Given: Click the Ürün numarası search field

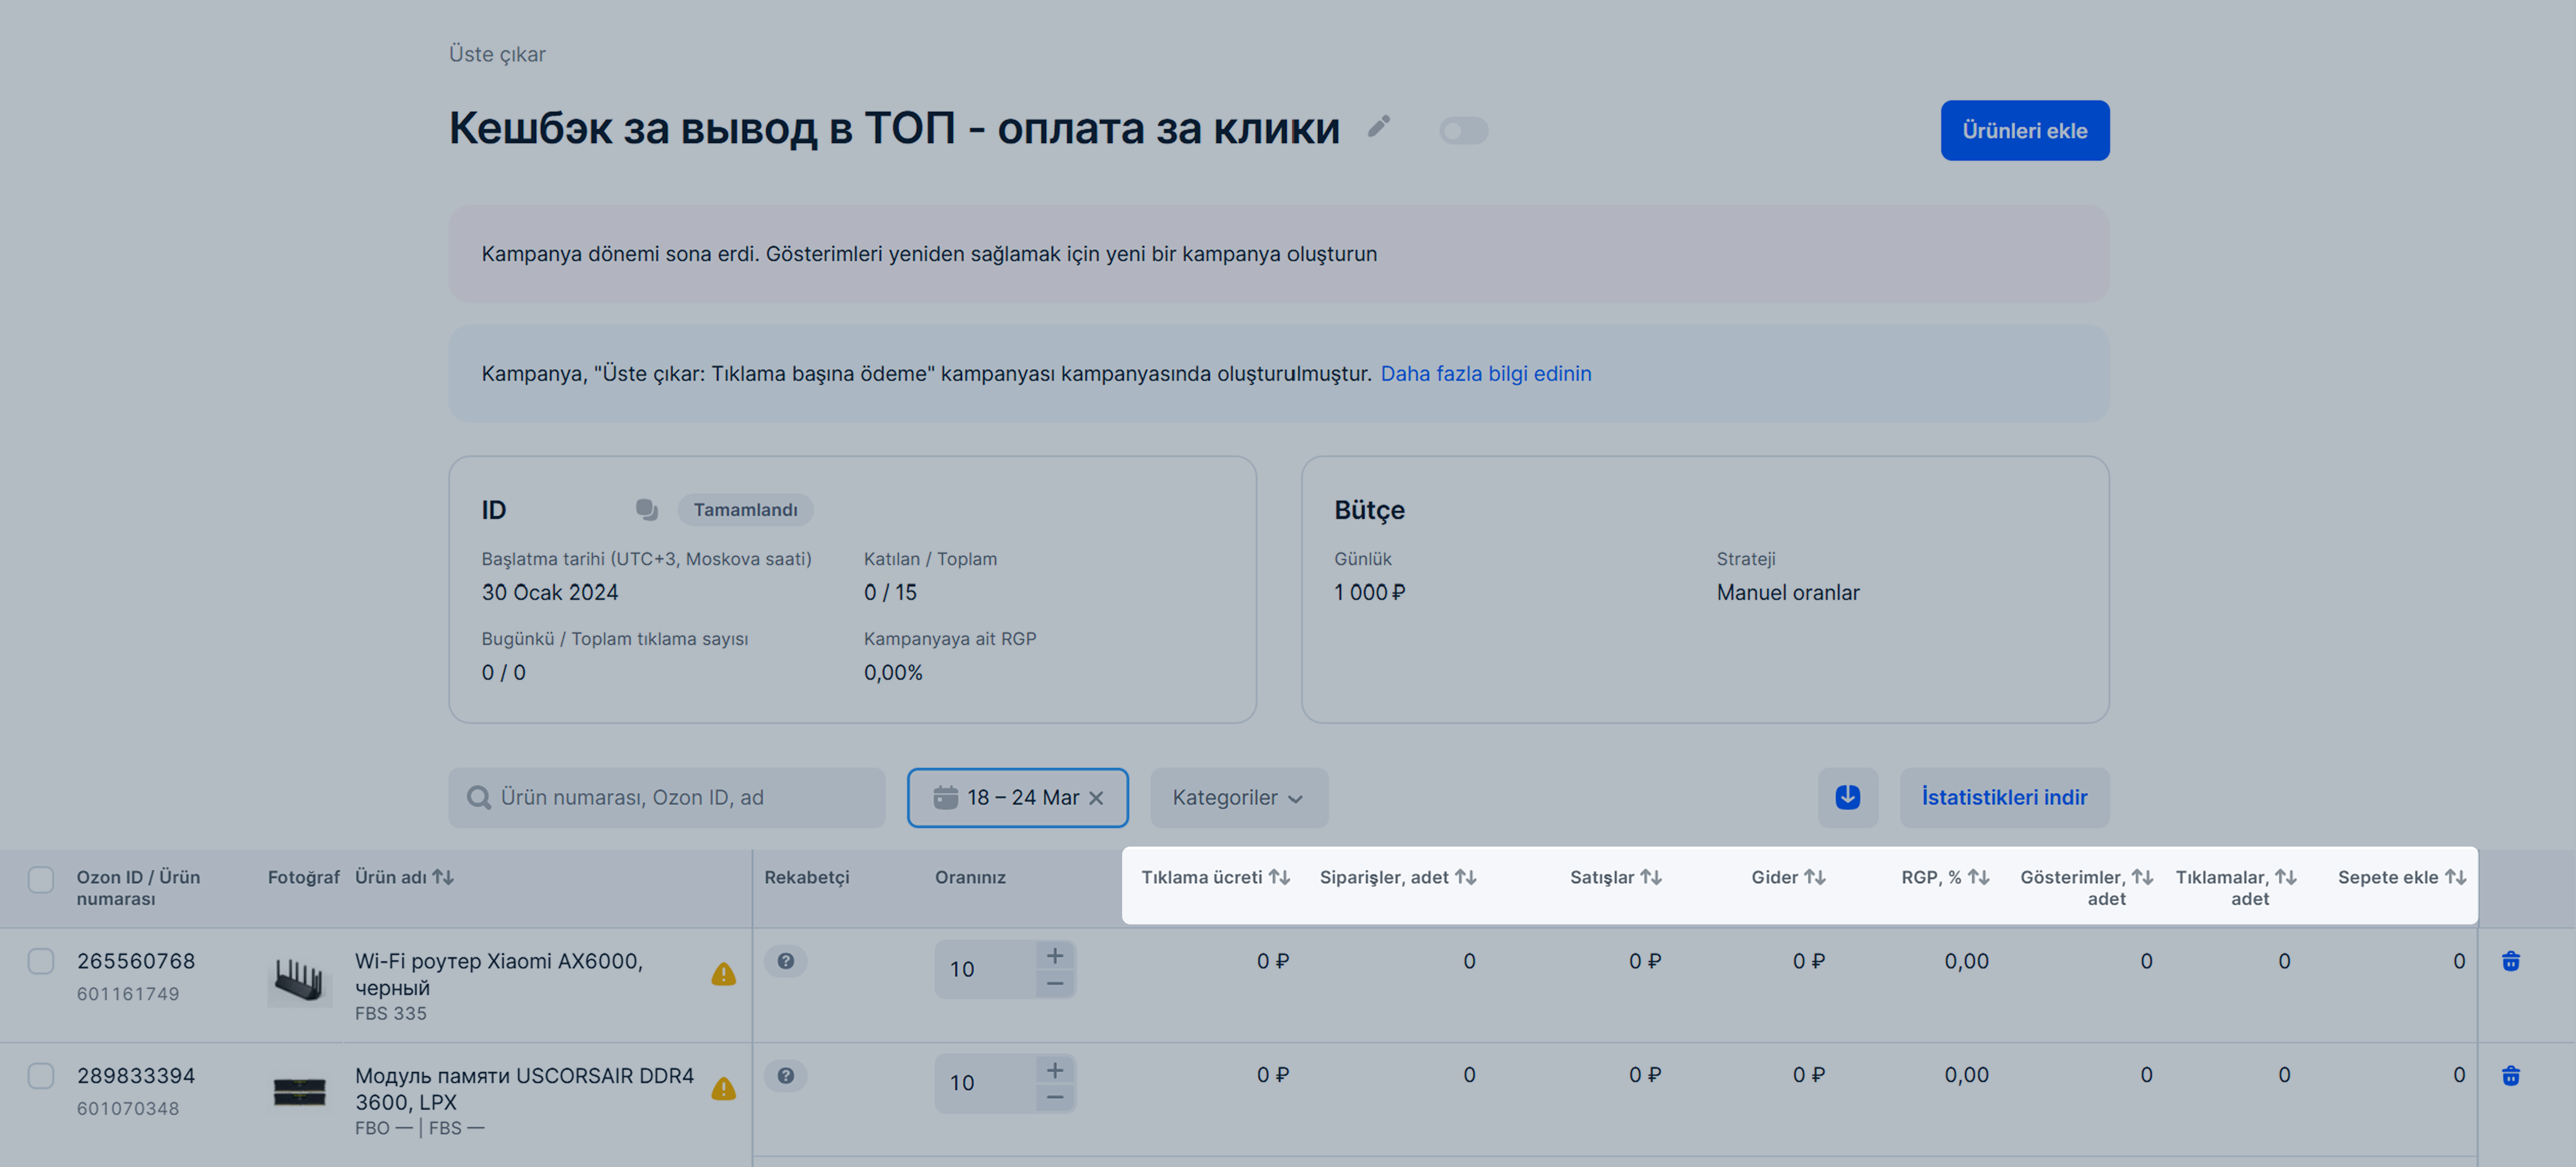Looking at the screenshot, I should coord(666,797).
